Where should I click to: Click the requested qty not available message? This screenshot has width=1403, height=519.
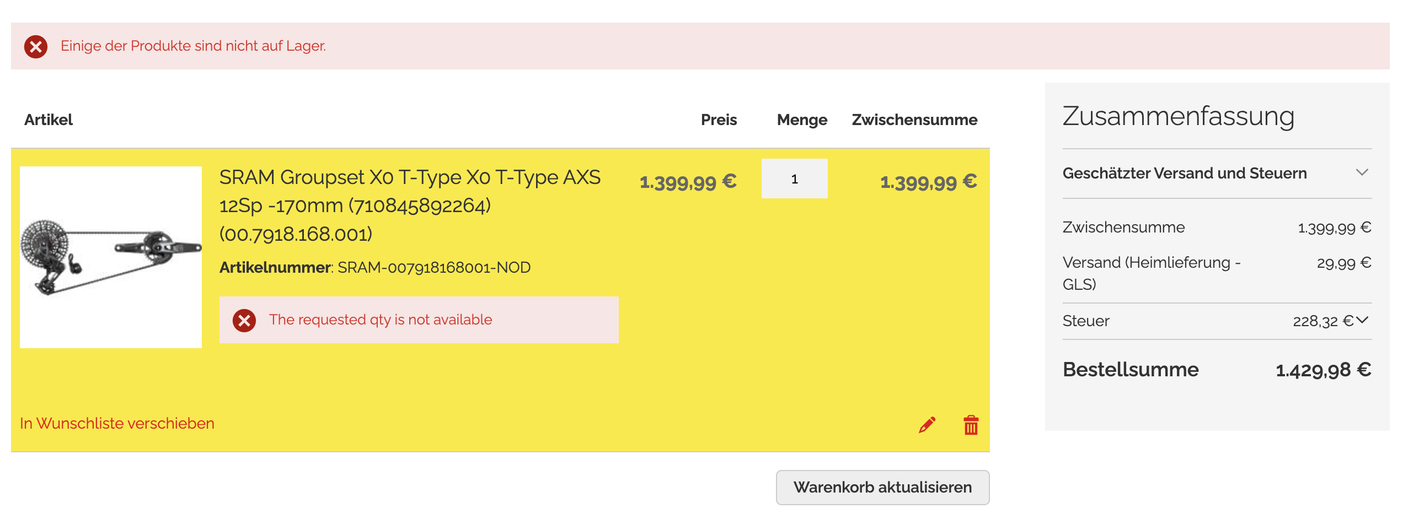[x=381, y=320]
